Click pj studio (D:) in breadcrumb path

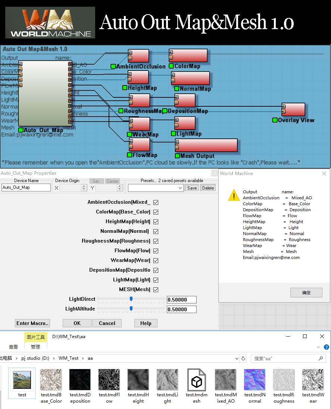35,358
